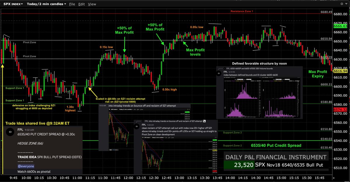The image size is (350, 182).
Task: Open the SPX INDEX symbol dropdown
Action: point(12,4)
